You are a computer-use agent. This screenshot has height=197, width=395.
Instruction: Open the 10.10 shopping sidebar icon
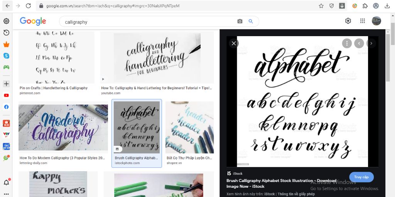(x=6, y=123)
